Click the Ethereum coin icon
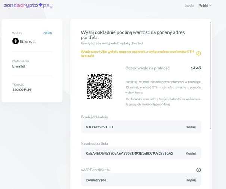226x189 pixels. (x=15, y=41)
